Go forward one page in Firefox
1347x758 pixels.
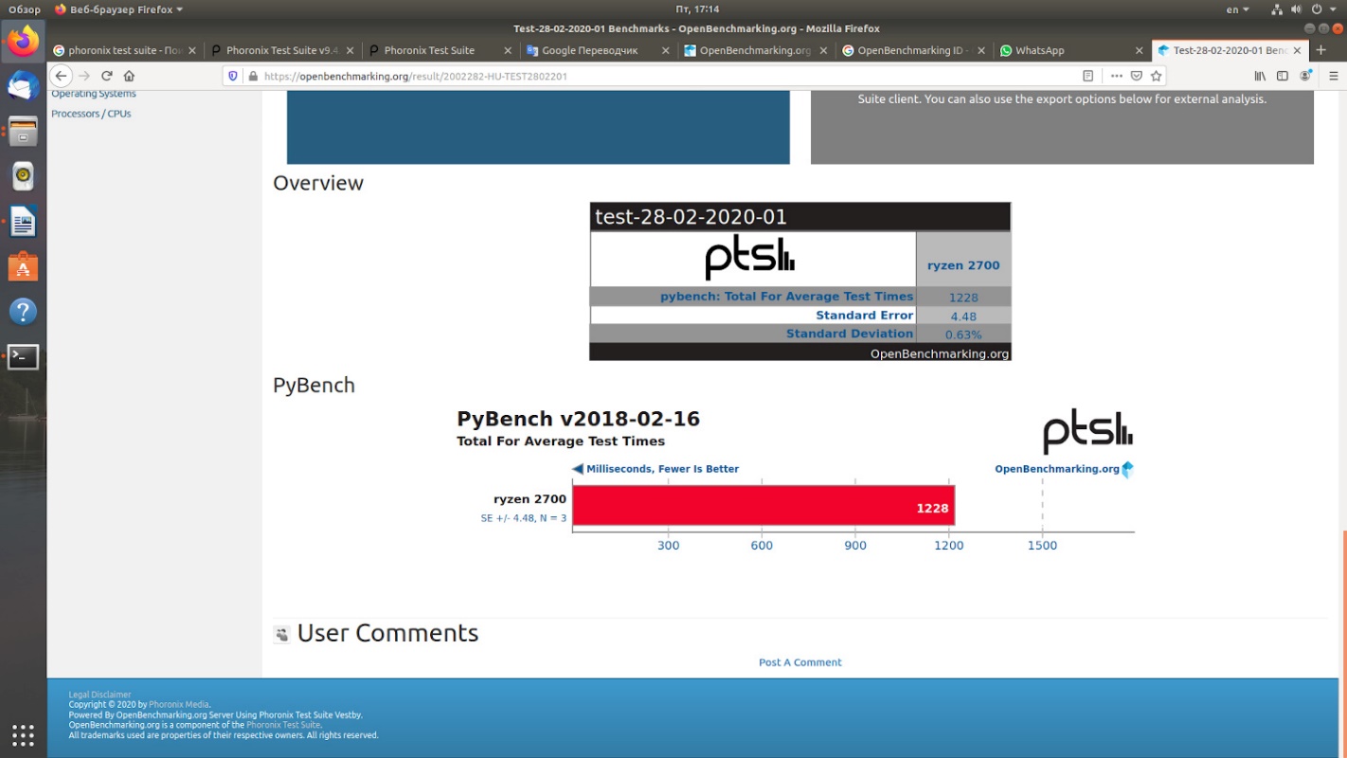click(84, 76)
